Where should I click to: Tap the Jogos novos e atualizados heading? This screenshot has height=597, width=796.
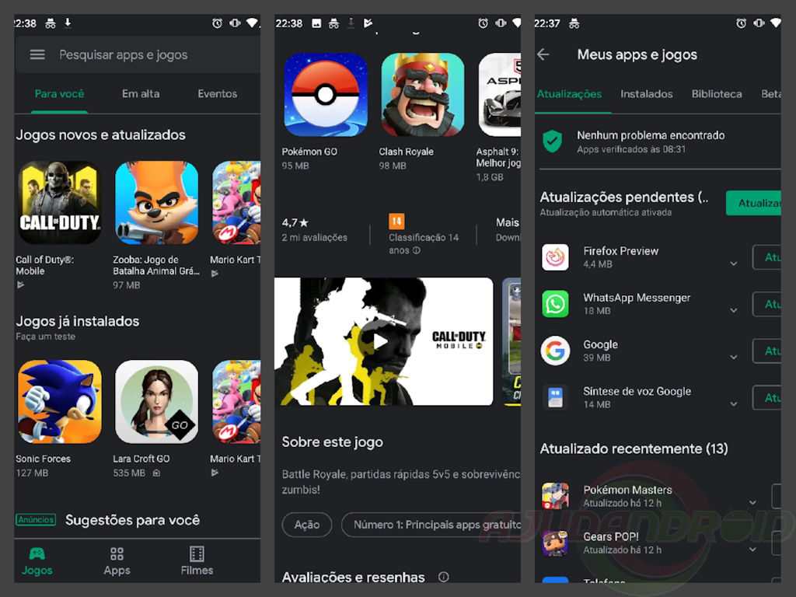click(x=100, y=135)
